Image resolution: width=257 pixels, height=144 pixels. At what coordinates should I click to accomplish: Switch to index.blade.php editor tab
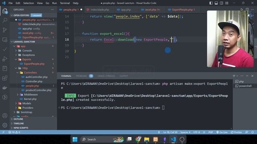coord(100,10)
